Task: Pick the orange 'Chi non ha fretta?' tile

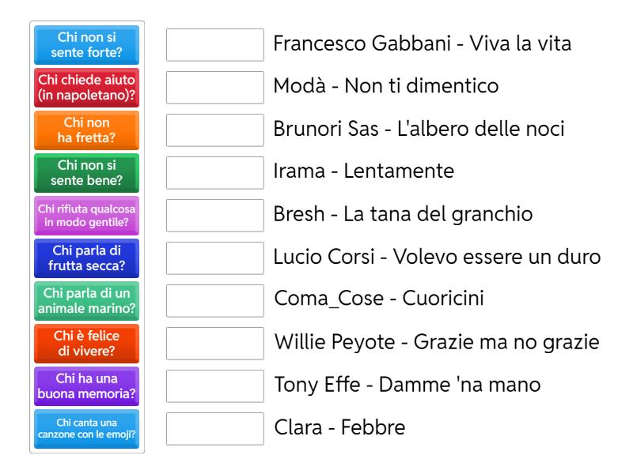Action: [x=87, y=130]
